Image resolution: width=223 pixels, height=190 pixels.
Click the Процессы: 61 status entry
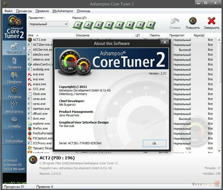pos(14,187)
